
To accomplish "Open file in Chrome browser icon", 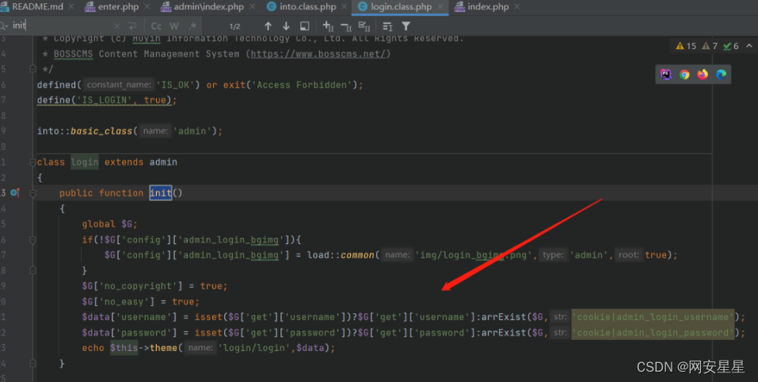I will click(684, 74).
